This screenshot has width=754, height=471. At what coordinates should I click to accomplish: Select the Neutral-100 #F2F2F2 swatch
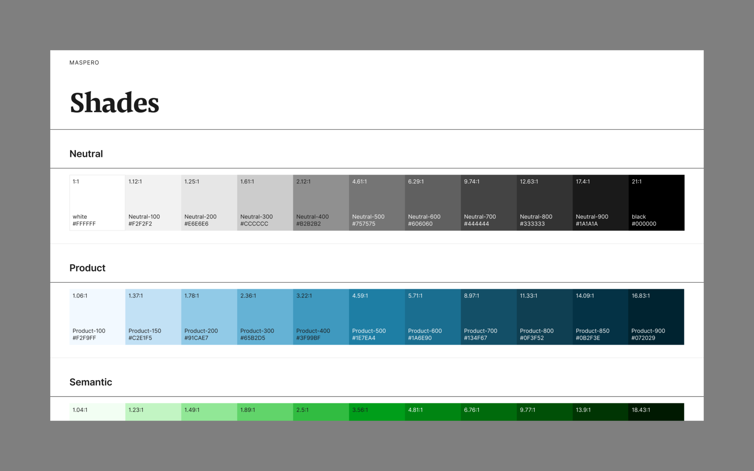(153, 203)
